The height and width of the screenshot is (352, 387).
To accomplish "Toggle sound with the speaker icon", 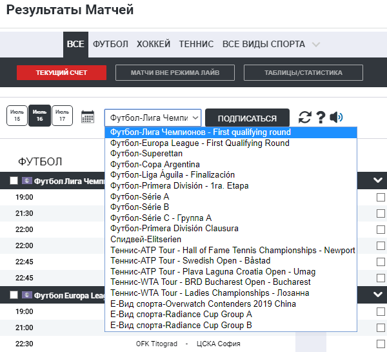I will 336,117.
